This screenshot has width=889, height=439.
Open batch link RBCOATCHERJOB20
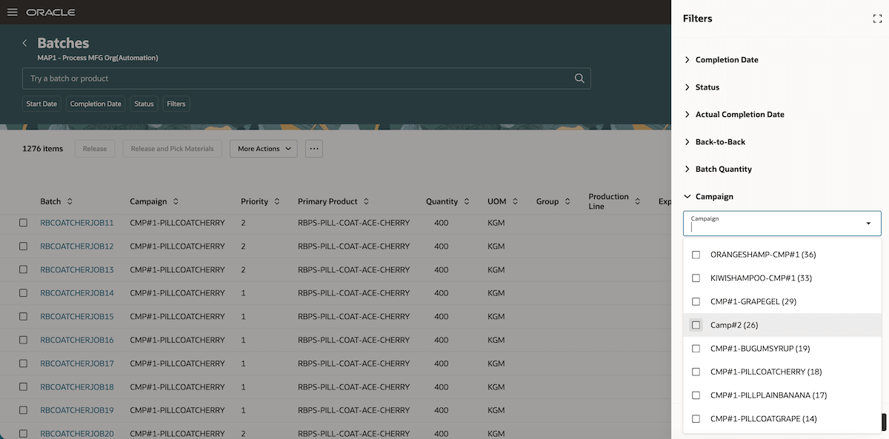click(77, 434)
